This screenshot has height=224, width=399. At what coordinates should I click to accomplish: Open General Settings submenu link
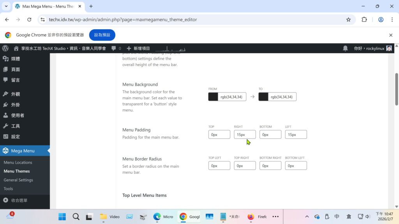[x=18, y=180]
